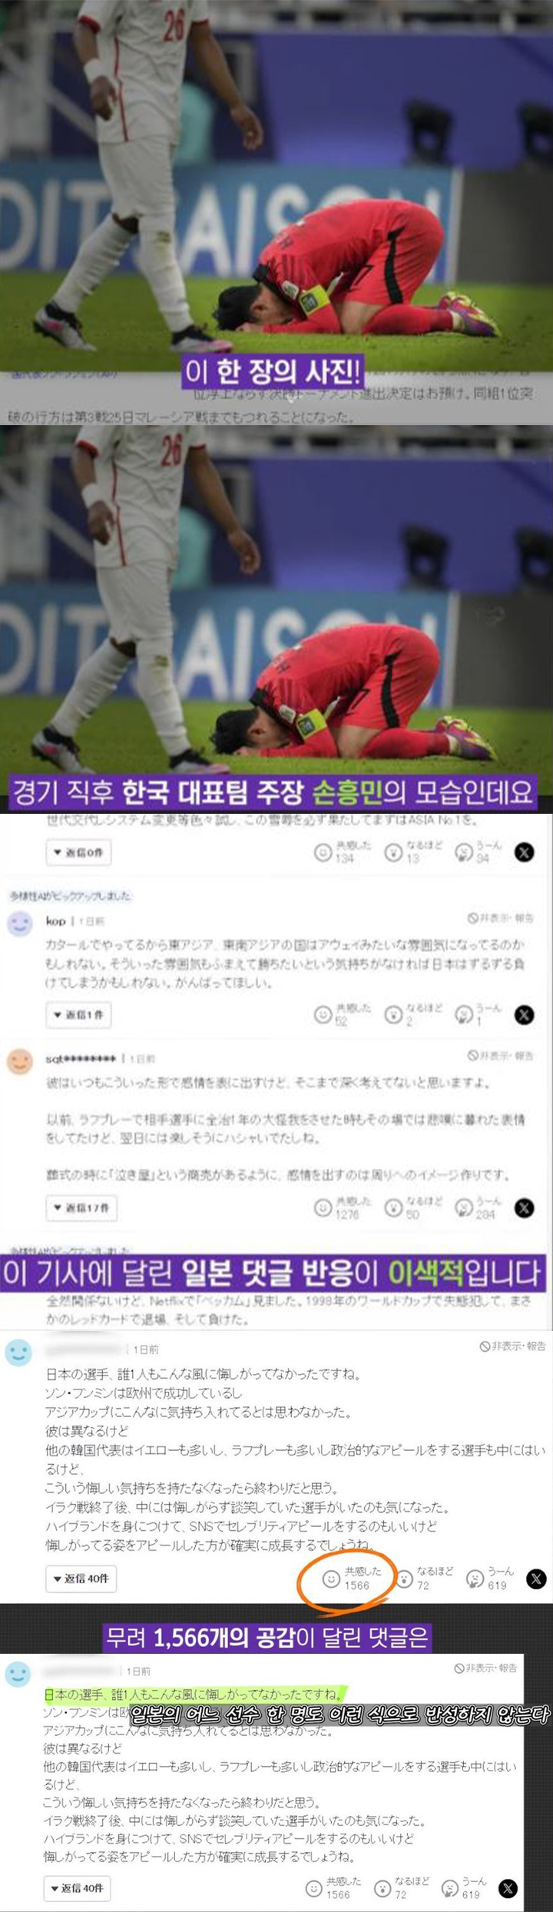553x1912 pixels.
Task: Expand the 返信17件 replies dropdown
Action: [81, 1208]
